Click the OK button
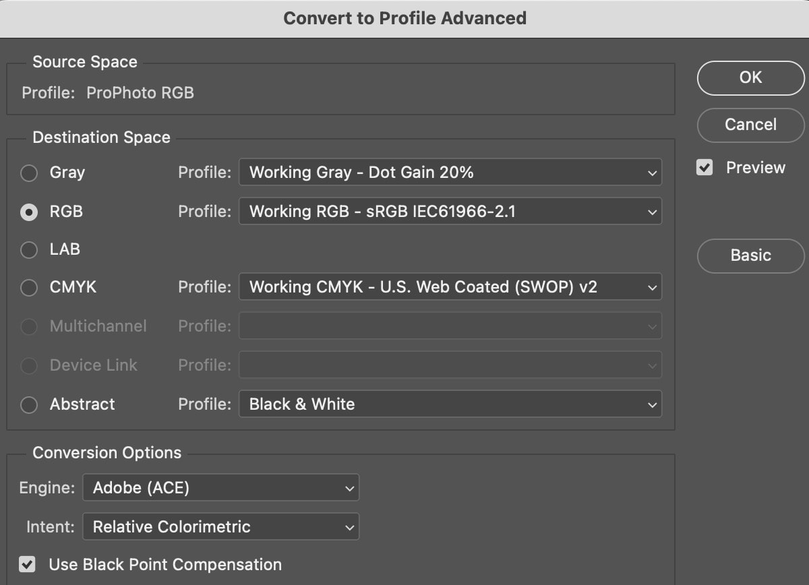Viewport: 809px width, 585px height. point(750,78)
